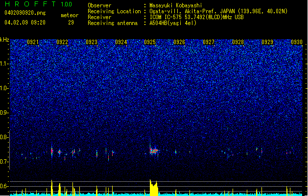The height and width of the screenshot is (196, 308).
Task: Click the 1.1 kHz axis label
Action: (4, 64)
